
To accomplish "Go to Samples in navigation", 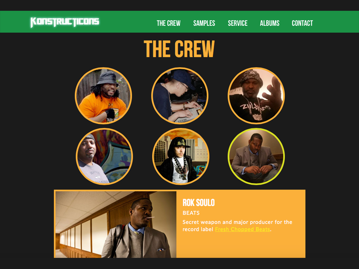I will (x=204, y=23).
